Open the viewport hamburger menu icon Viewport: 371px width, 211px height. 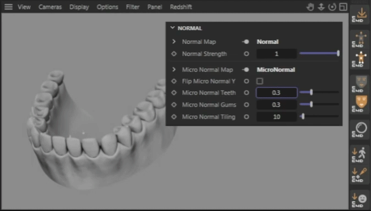coord(8,7)
